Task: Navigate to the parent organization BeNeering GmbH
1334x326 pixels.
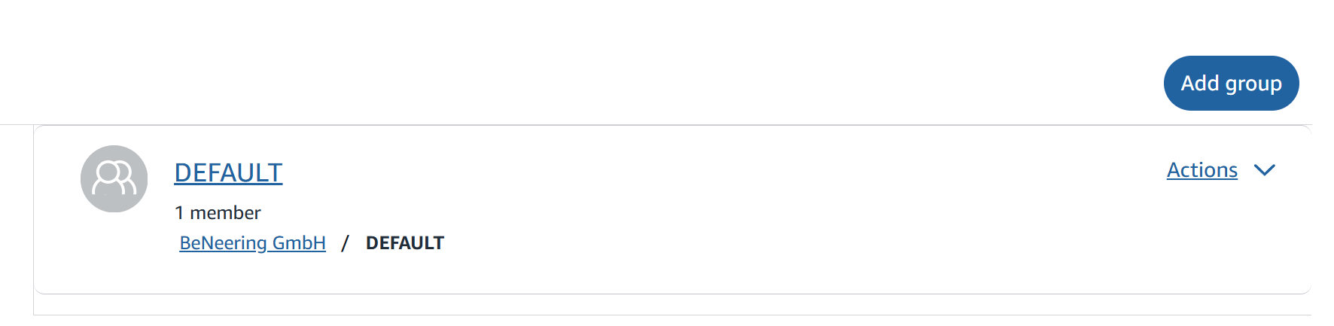Action: pos(252,243)
